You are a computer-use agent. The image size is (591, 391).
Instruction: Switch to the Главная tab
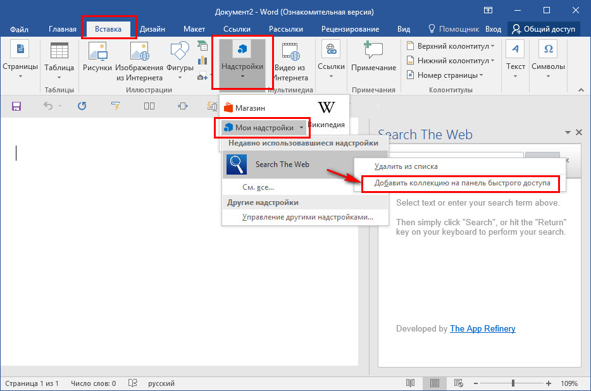63,29
